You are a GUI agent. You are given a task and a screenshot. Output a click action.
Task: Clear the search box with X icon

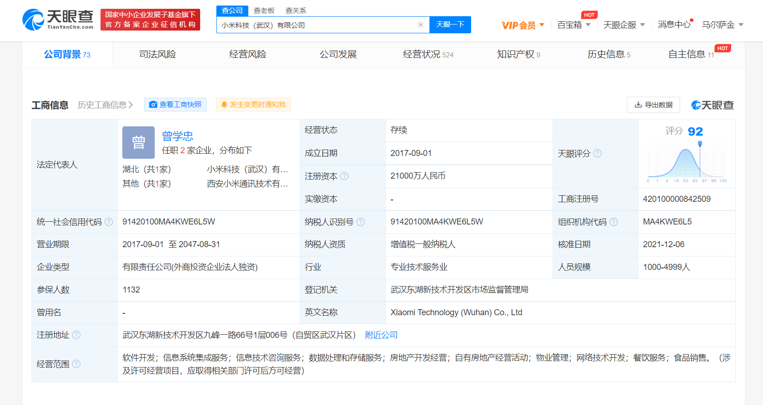pyautogui.click(x=420, y=25)
